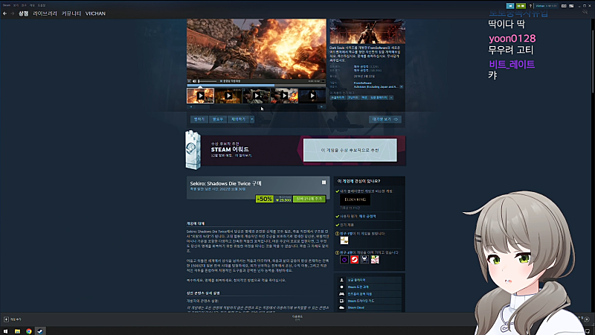Go back with the Steam back arrow

4,13
